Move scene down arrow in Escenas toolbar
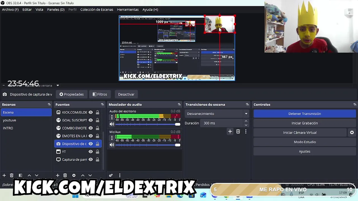 [x=36, y=175]
